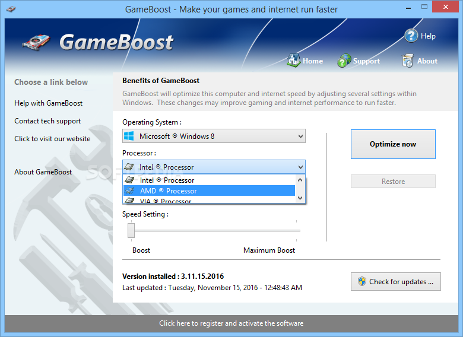Minimize the GameBoost window
The width and height of the screenshot is (463, 337).
point(408,7)
